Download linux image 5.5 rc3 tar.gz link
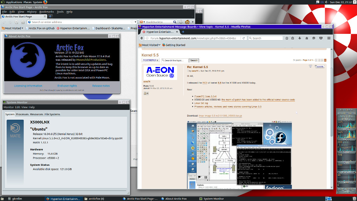 [x=220, y=116]
